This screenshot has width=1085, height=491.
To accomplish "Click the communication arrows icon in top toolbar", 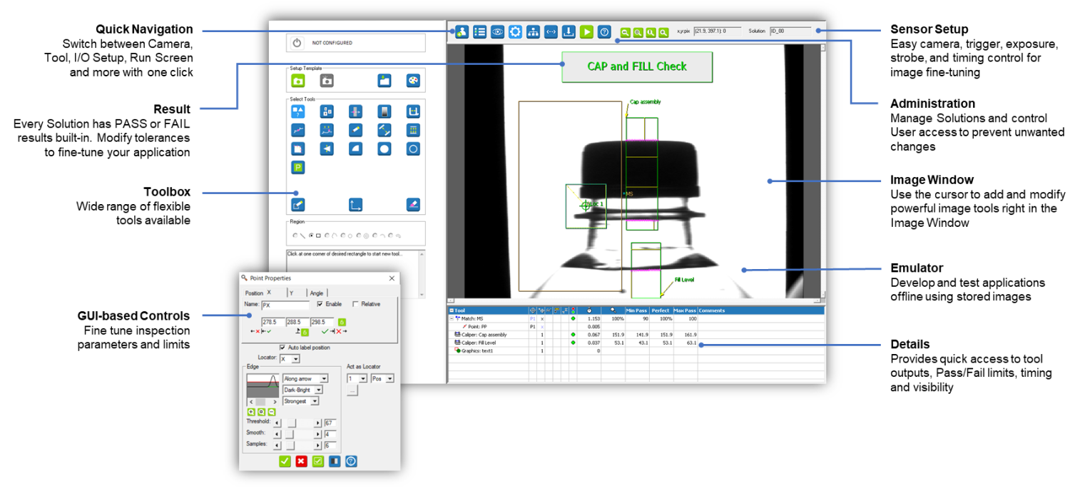I will 551,31.
